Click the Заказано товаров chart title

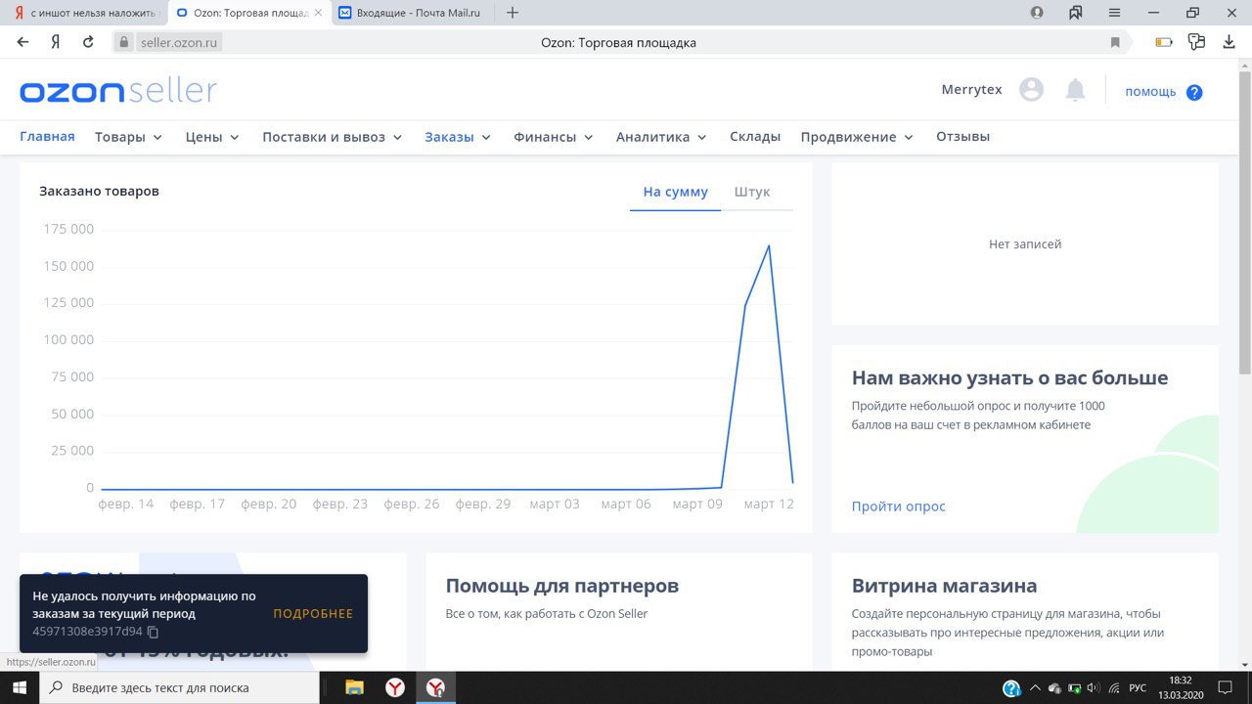tap(99, 192)
